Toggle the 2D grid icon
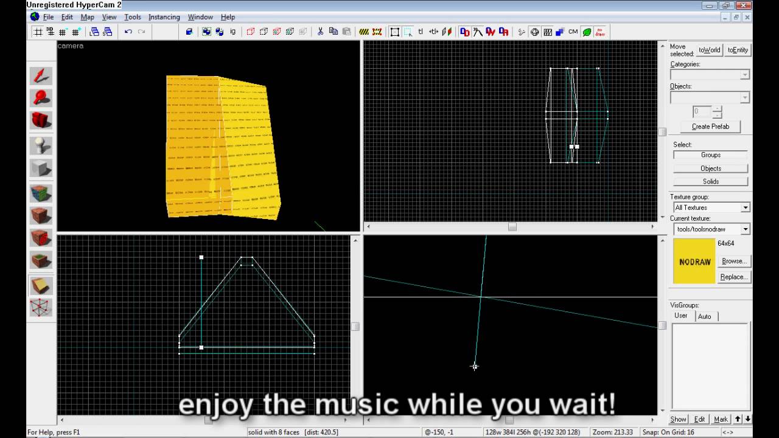This screenshot has height=438, width=779. [x=38, y=32]
